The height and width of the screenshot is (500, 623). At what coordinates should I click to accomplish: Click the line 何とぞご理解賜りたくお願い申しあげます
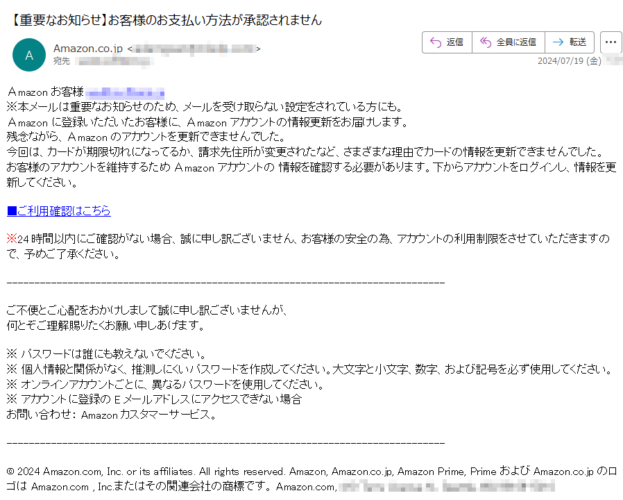[105, 325]
